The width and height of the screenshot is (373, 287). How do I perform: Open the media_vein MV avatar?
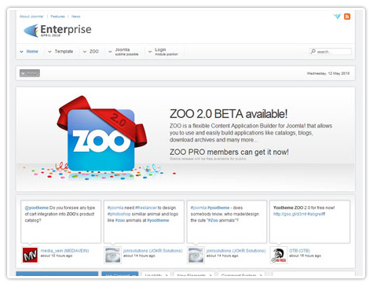click(x=30, y=255)
